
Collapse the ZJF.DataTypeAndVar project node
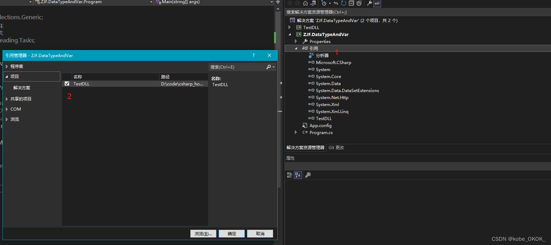pyautogui.click(x=290, y=34)
